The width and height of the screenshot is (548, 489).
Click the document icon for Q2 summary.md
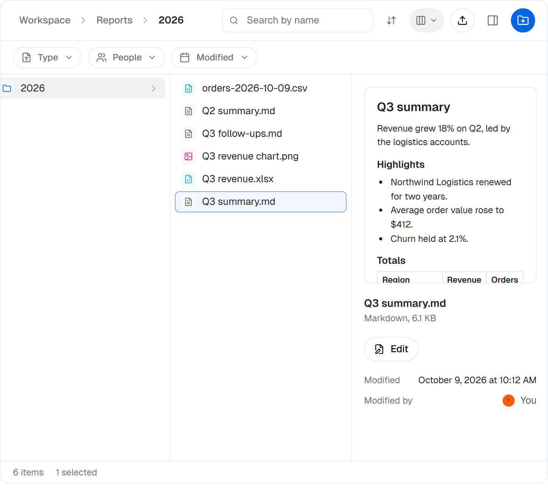[188, 111]
